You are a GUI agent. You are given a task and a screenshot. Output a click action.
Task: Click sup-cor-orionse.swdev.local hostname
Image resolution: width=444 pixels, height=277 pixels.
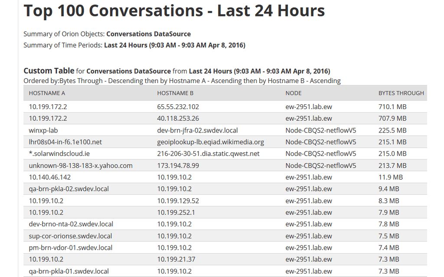click(70, 236)
